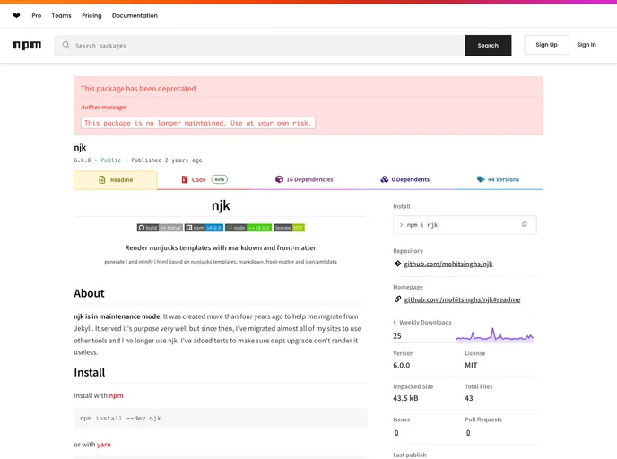Click the Sign In link
The height and width of the screenshot is (459, 617).
pyautogui.click(x=587, y=45)
